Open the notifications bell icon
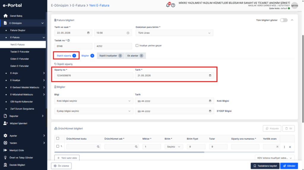Image resolution: width=304 pixels, height=170 pixels. (168, 5)
